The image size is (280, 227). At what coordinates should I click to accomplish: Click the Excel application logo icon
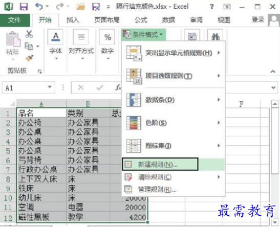[x=8, y=7]
